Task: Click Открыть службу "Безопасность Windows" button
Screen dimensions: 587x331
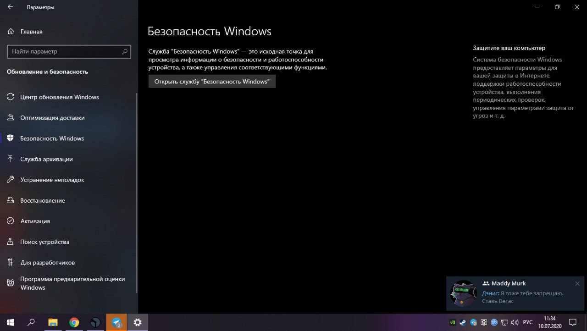Action: point(212,82)
